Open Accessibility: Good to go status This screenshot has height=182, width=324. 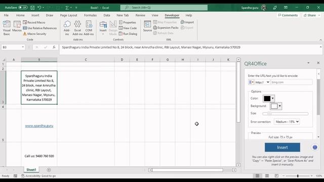38,176
